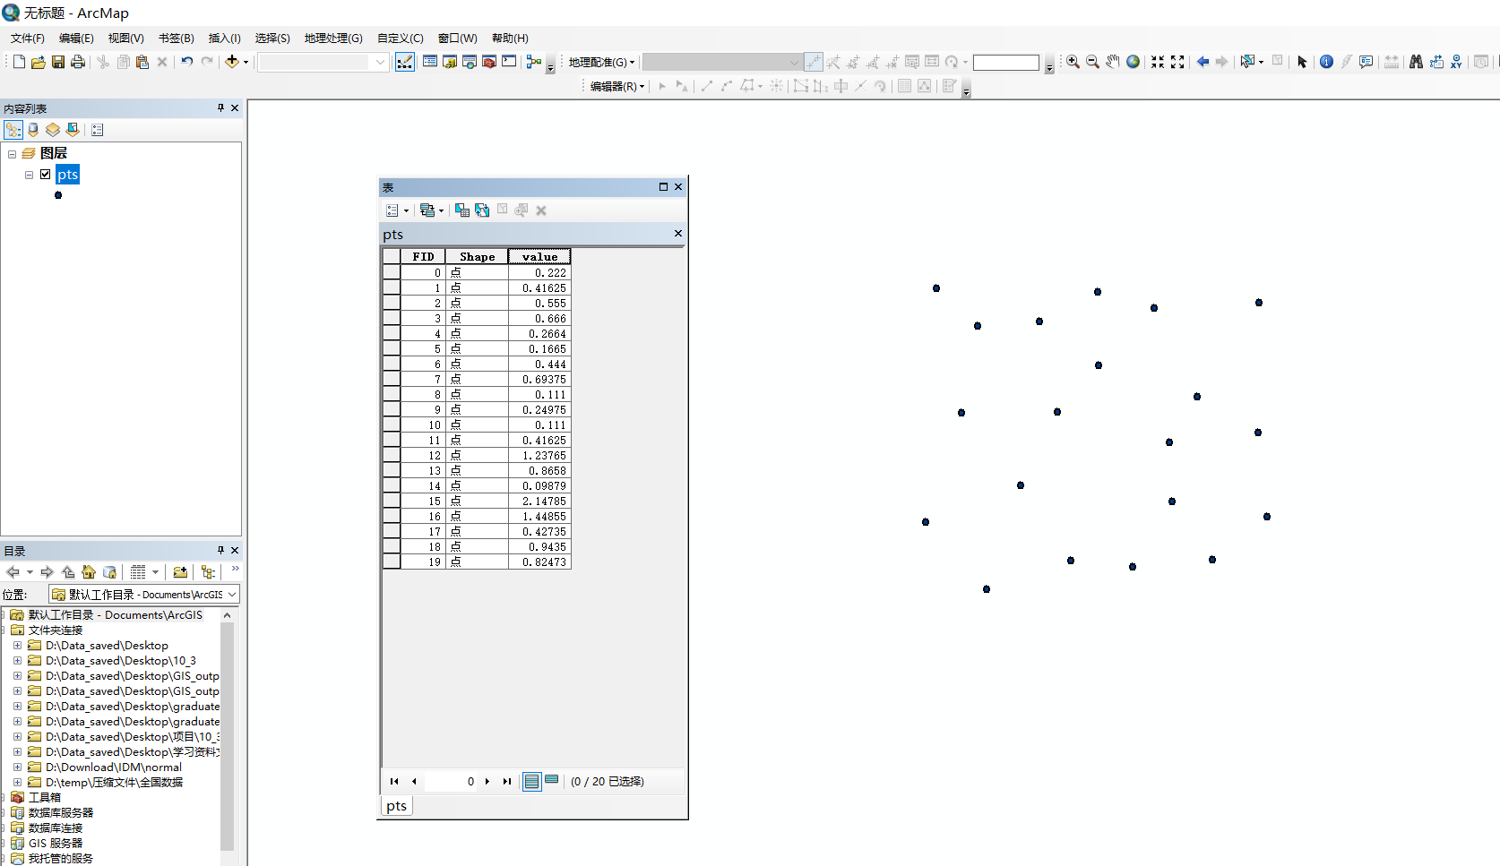
Task: Activate the Identify tool
Action: (x=1326, y=62)
